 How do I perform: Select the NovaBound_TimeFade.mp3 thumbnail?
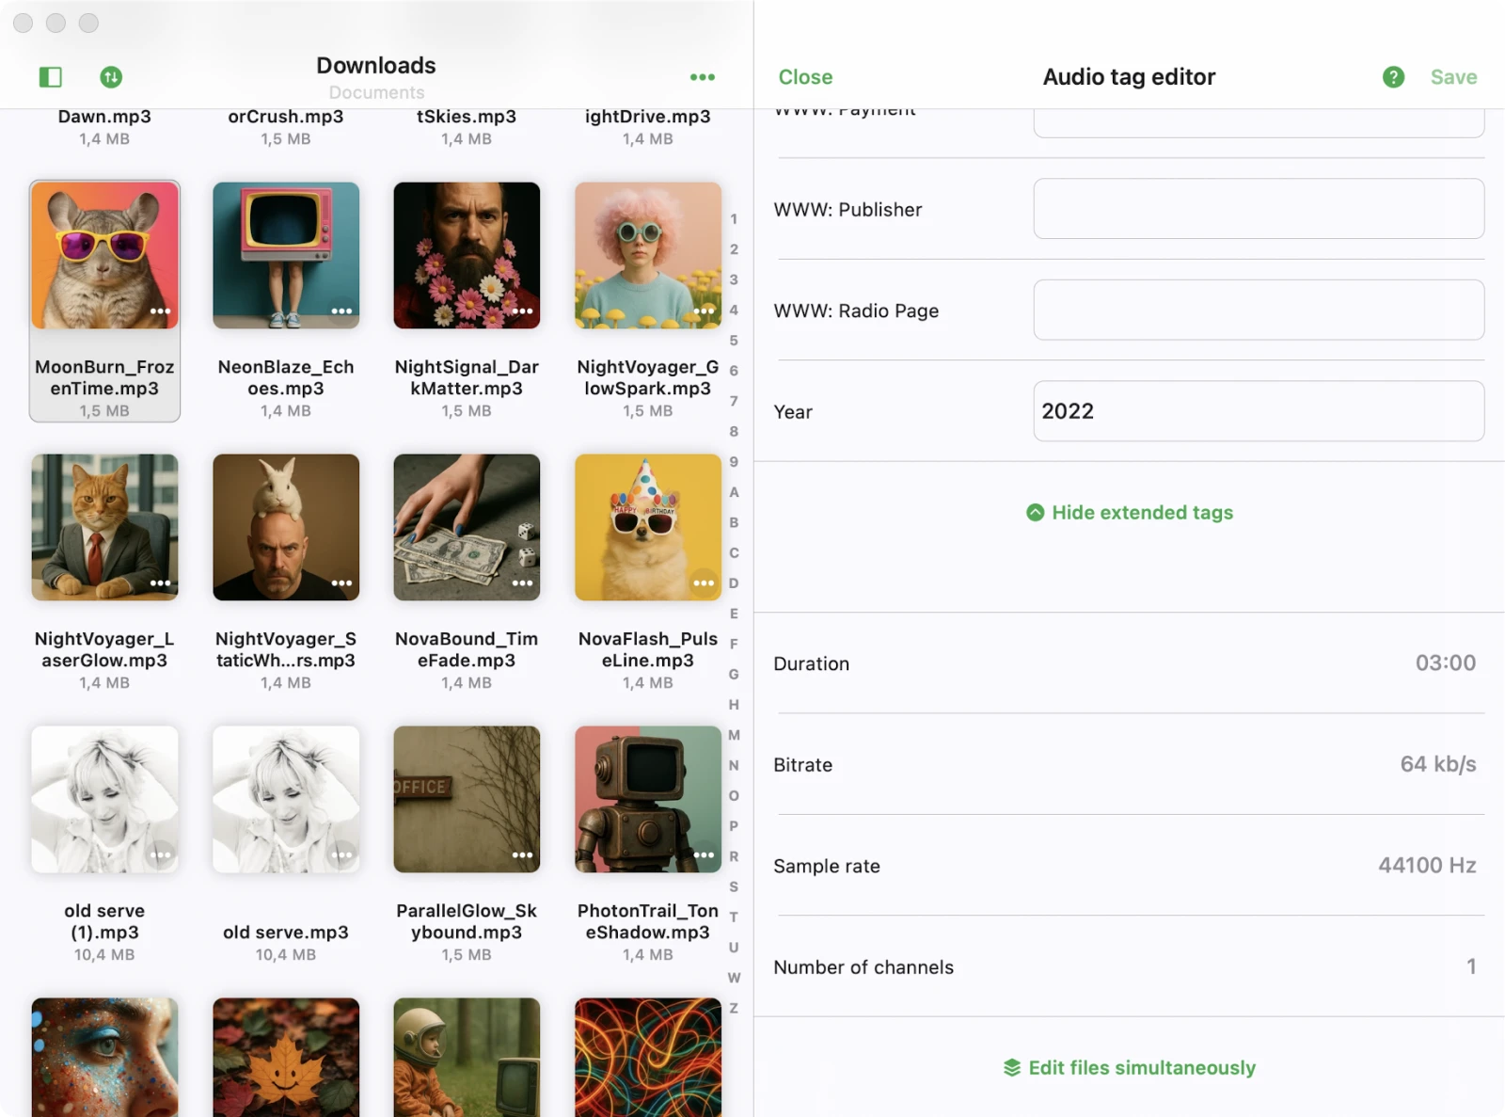(467, 527)
